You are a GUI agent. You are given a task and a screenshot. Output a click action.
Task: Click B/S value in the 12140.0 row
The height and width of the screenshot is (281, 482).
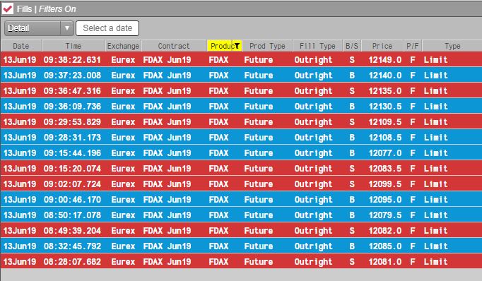(x=352, y=76)
